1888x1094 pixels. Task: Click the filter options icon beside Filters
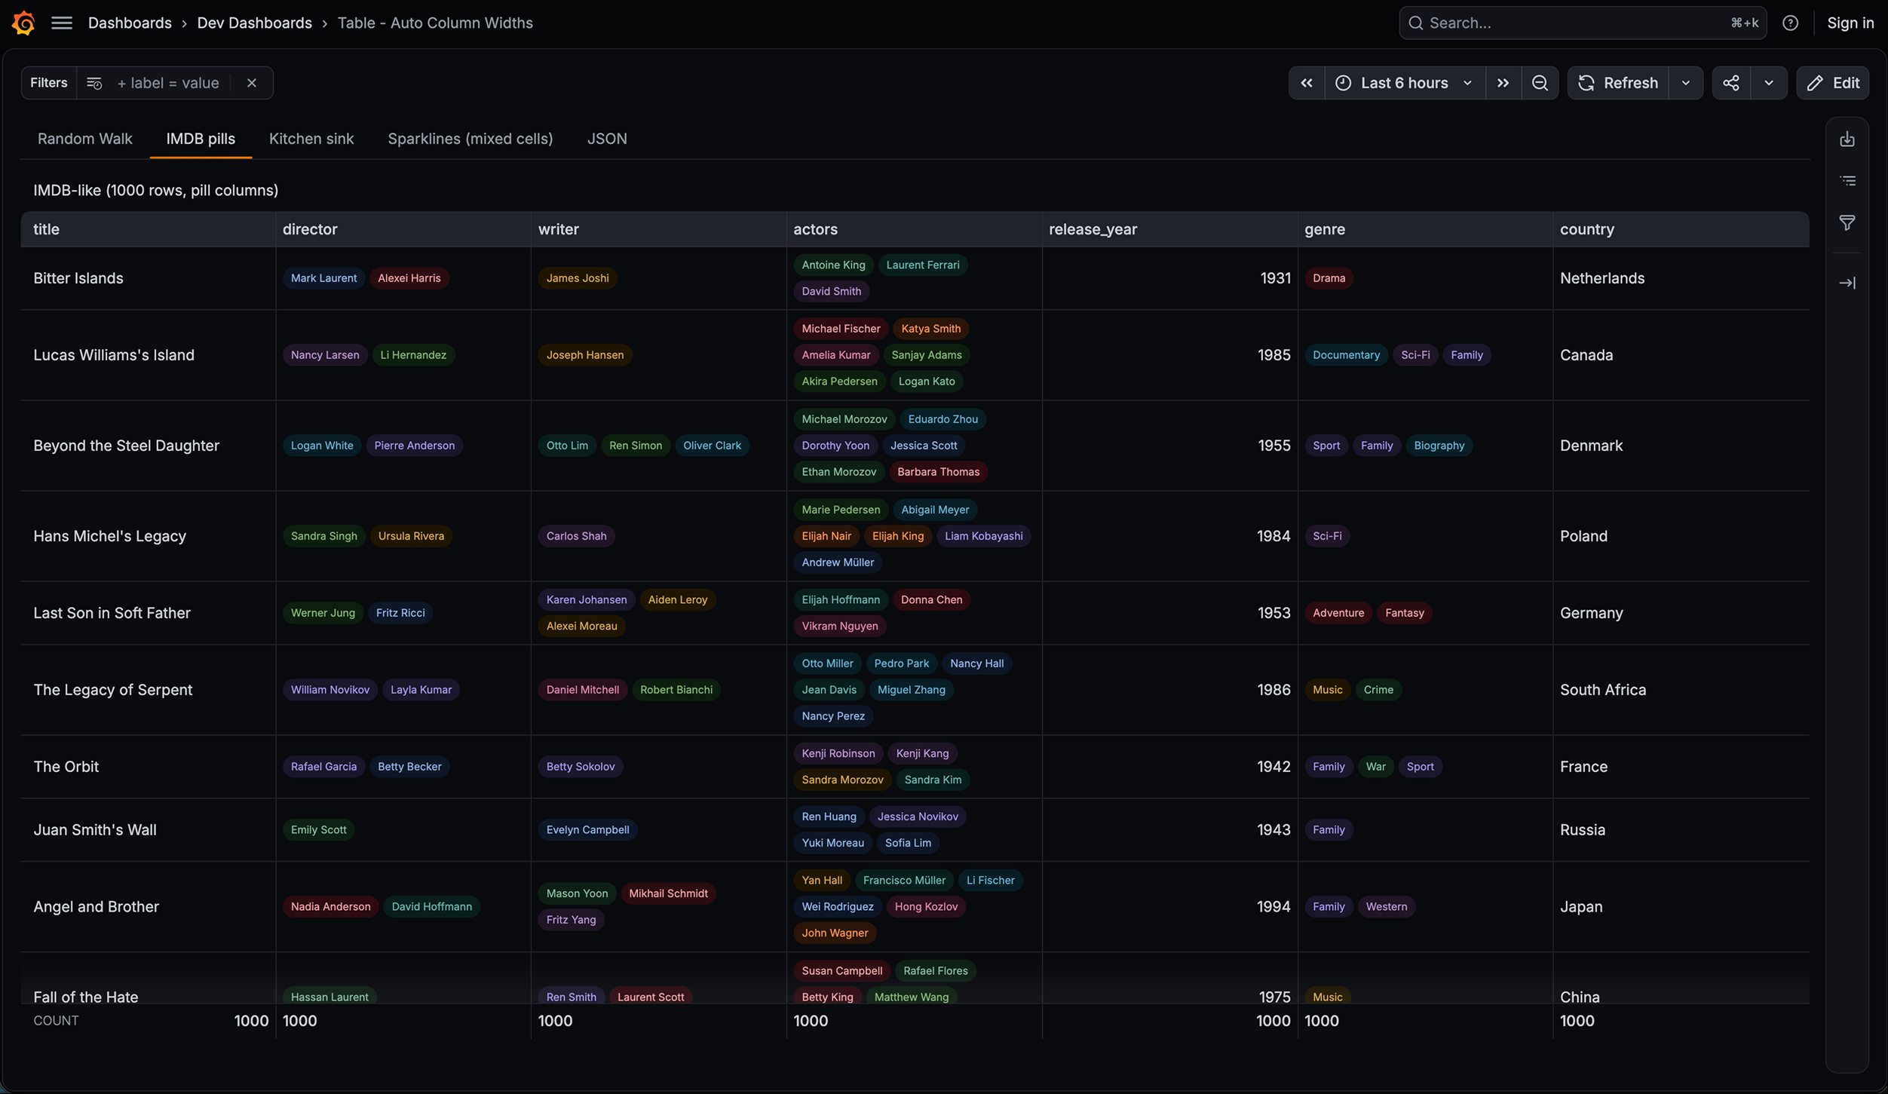(94, 83)
